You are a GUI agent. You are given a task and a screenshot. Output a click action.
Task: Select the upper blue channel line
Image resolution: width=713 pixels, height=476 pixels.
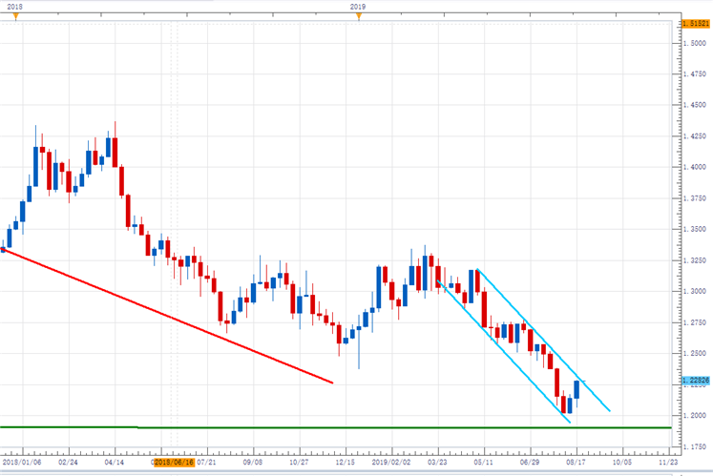(544, 341)
